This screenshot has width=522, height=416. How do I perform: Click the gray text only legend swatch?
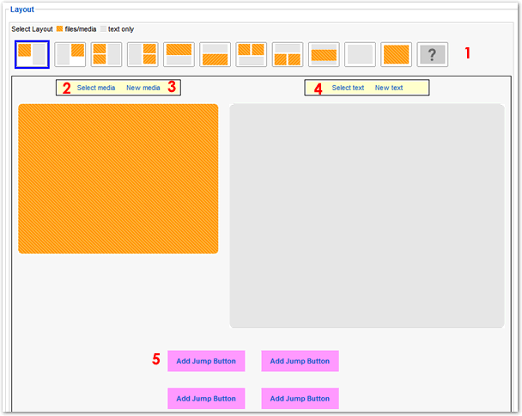click(103, 29)
